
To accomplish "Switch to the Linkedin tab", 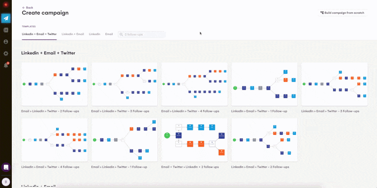I will point(95,34).
